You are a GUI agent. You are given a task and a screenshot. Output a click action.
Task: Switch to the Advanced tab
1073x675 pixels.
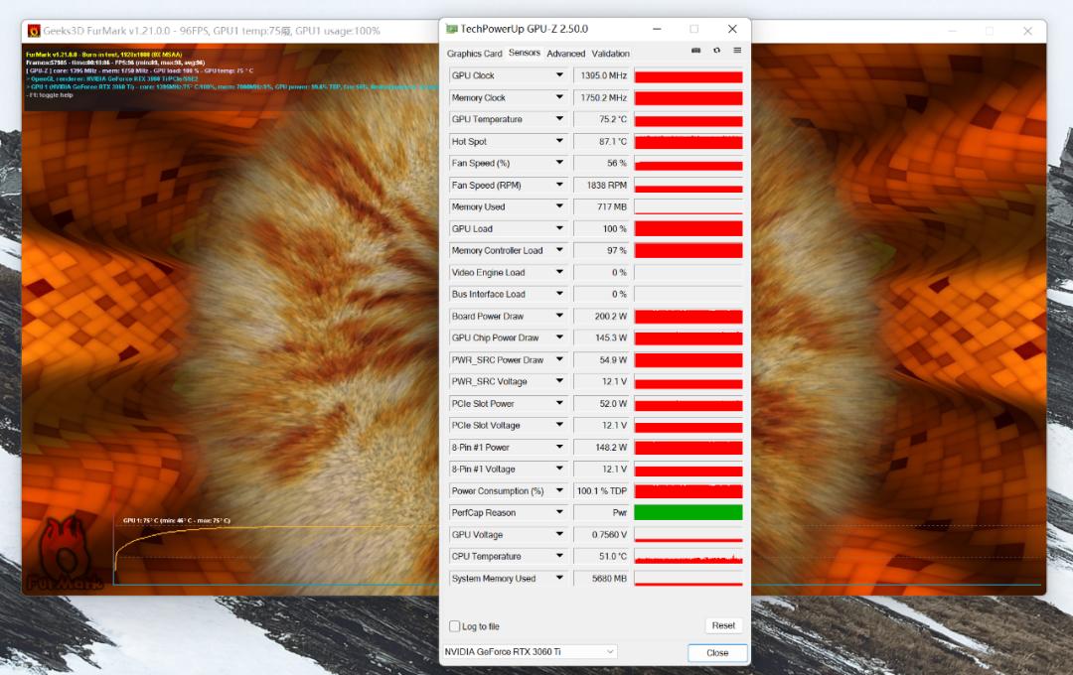click(x=566, y=53)
